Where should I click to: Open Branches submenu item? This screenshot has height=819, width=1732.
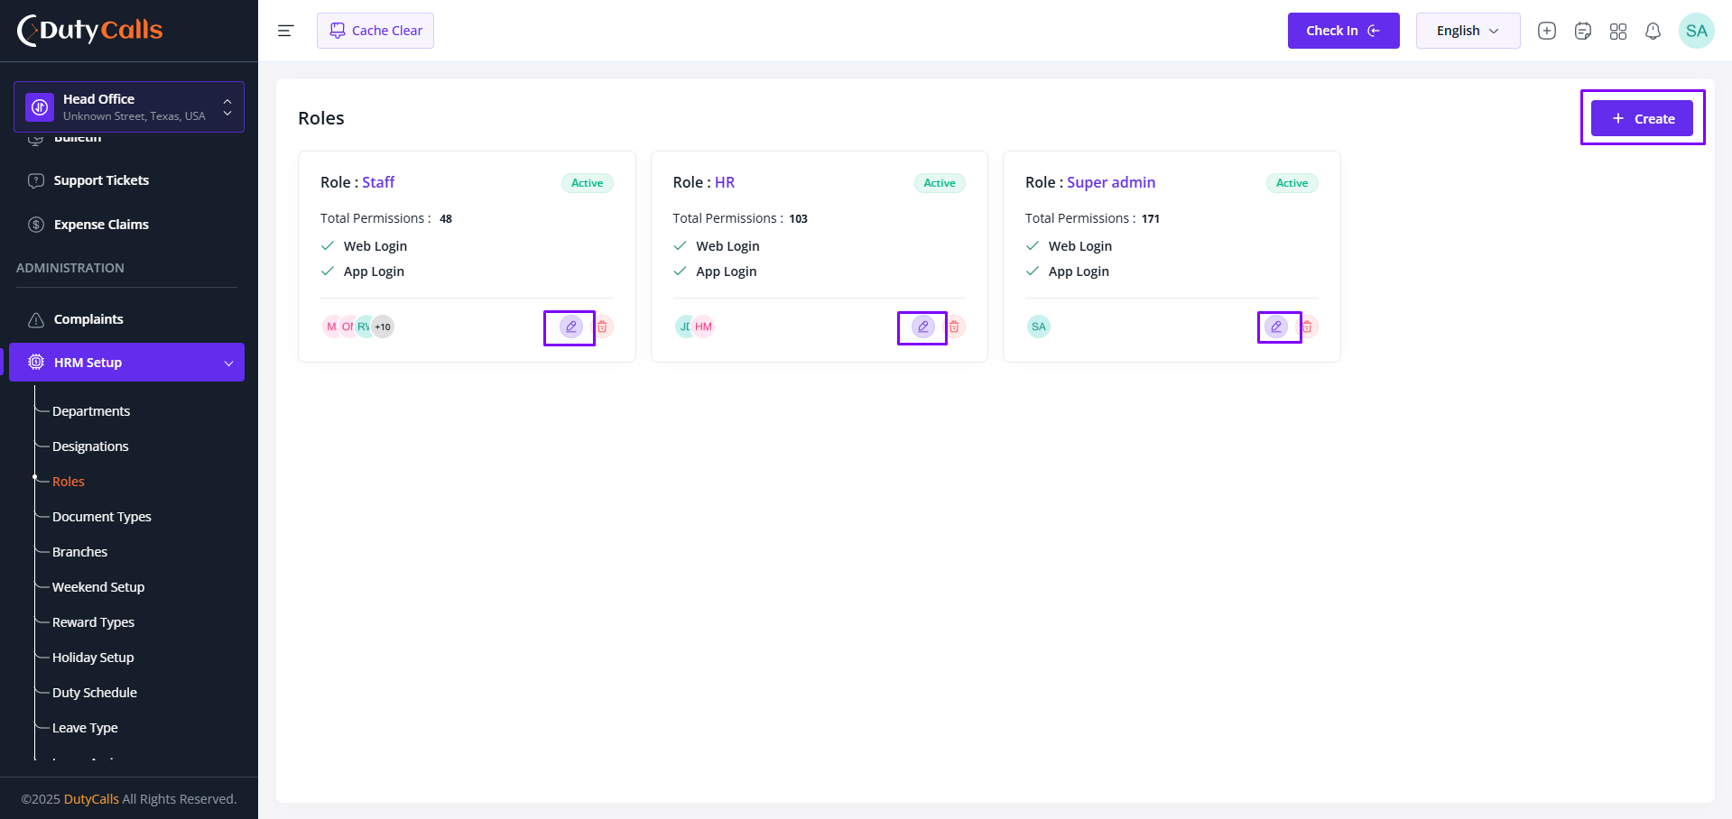pos(79,552)
